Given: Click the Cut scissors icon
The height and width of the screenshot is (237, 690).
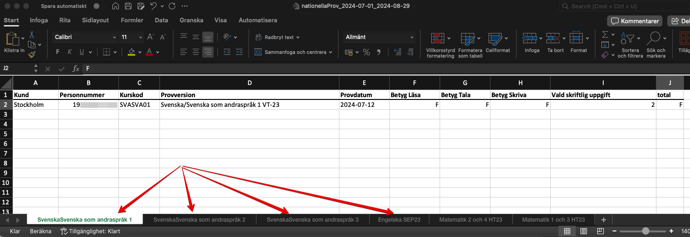Looking at the screenshot, I should [x=32, y=35].
